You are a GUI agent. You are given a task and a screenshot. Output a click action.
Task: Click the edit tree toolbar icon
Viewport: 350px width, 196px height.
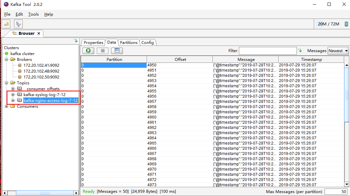coord(18,24)
